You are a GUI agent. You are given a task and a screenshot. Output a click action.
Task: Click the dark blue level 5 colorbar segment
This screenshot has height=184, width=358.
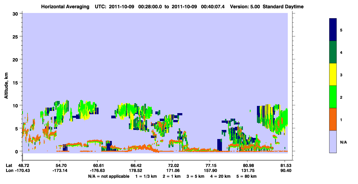[333, 30]
